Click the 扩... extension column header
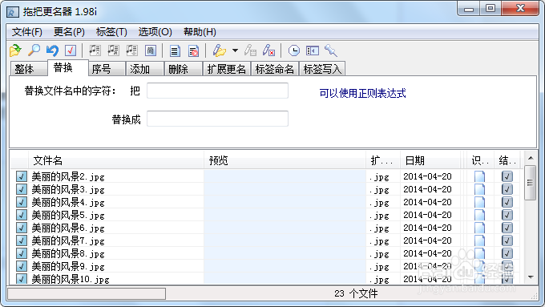 (383, 160)
